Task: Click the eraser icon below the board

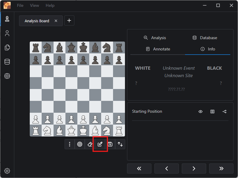Action: (90, 144)
